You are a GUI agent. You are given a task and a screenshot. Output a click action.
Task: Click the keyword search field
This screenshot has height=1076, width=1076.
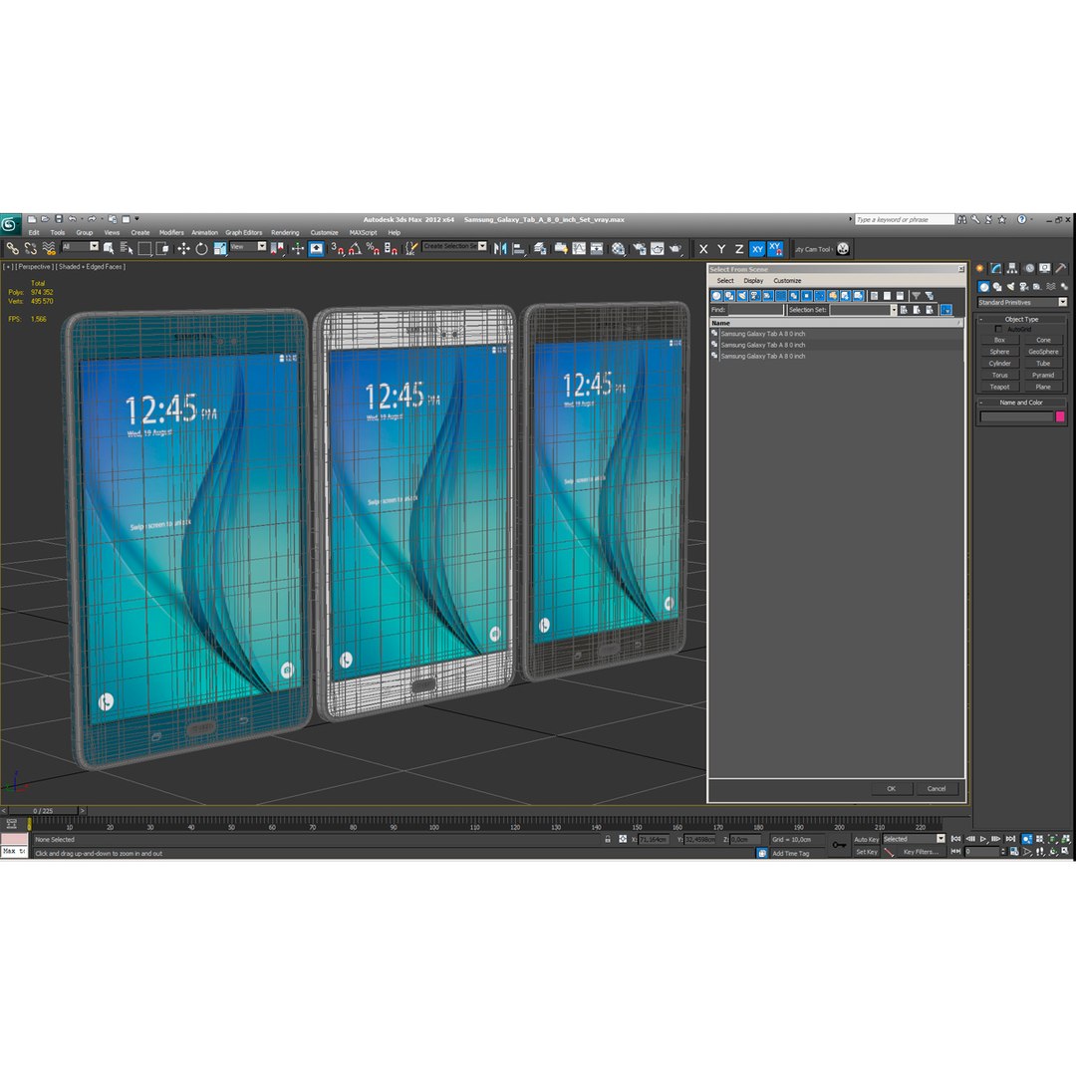(x=905, y=219)
